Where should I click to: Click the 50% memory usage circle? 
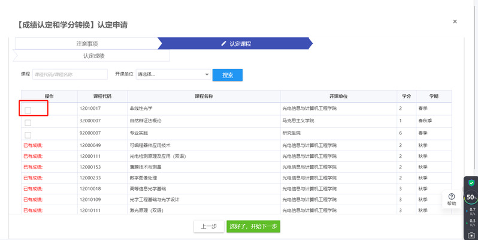click(x=471, y=197)
